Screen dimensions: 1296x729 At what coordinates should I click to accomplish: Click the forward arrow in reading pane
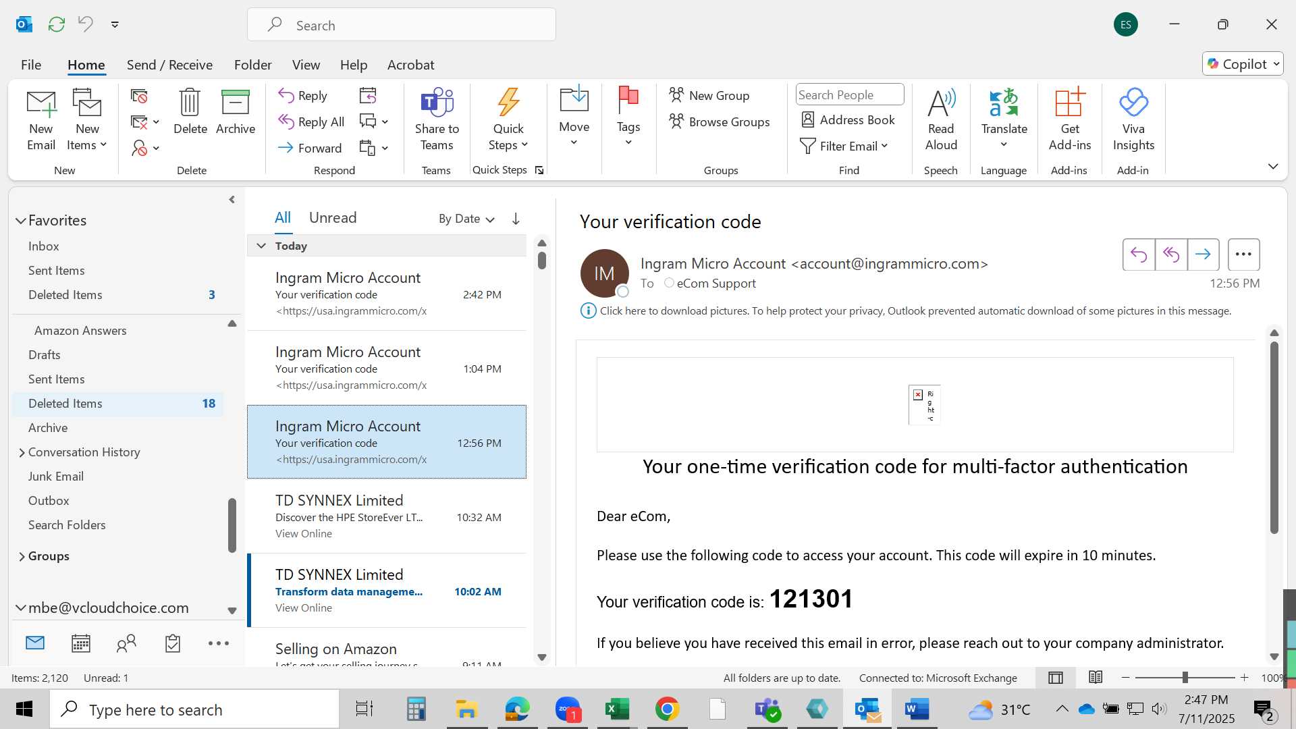1204,254
